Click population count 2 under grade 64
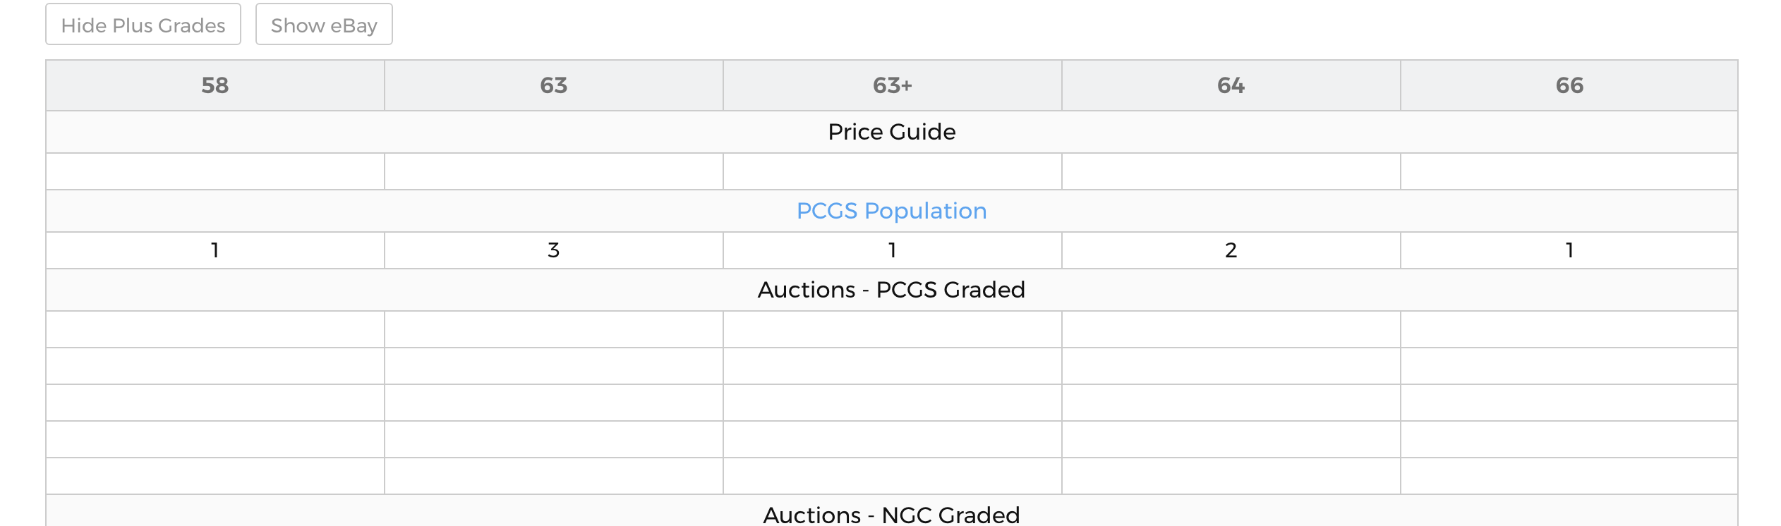The width and height of the screenshot is (1781, 526). [x=1231, y=250]
